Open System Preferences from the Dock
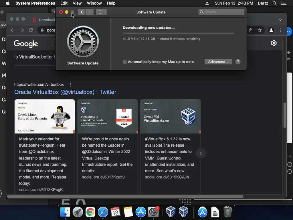 [x=153, y=212]
